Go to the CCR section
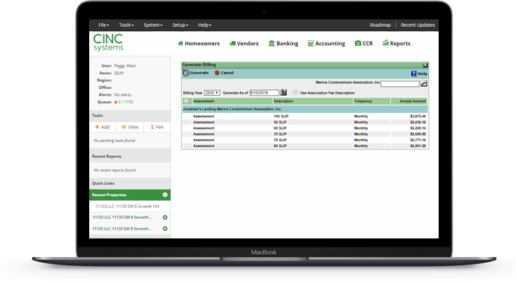 (364, 43)
